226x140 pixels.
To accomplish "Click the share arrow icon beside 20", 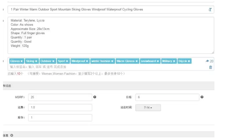I will (207, 61).
